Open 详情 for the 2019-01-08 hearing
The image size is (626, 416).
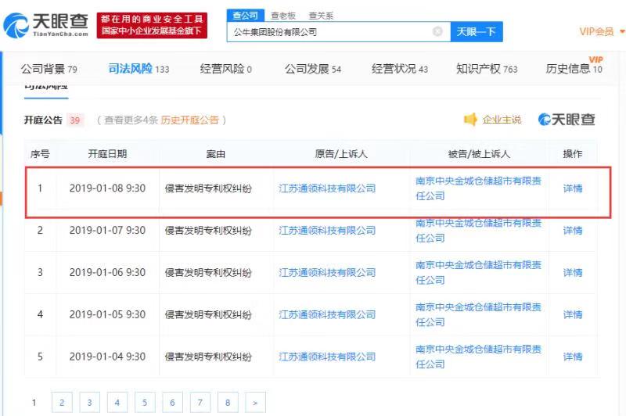[573, 188]
